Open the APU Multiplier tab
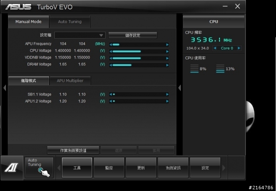 [x=70, y=81]
